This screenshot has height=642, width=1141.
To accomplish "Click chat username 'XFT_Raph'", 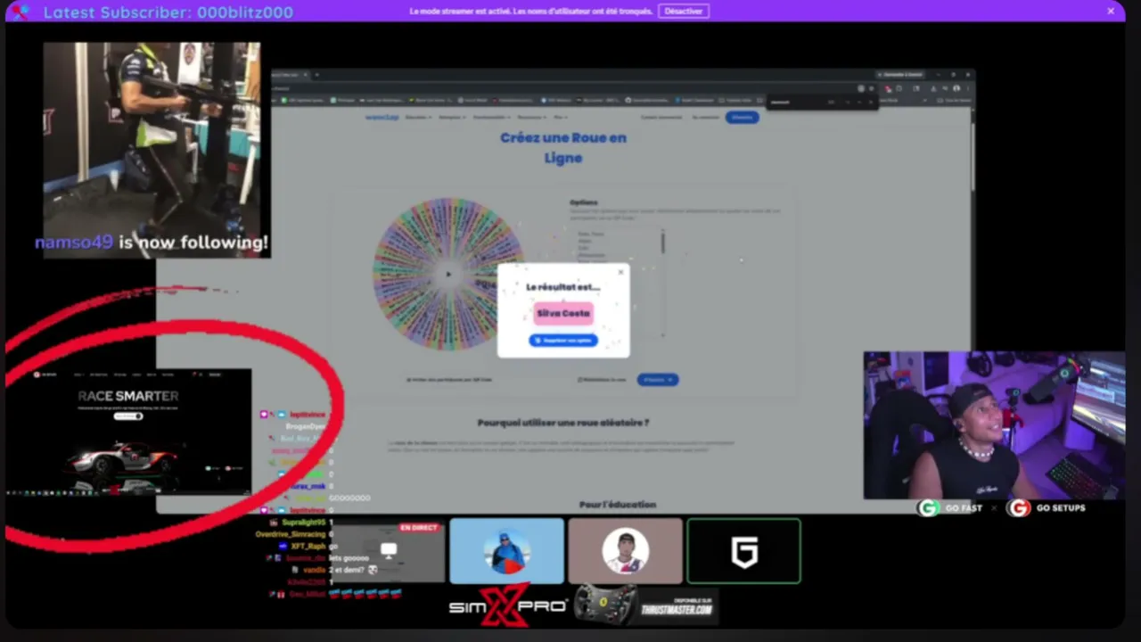I will (x=308, y=546).
